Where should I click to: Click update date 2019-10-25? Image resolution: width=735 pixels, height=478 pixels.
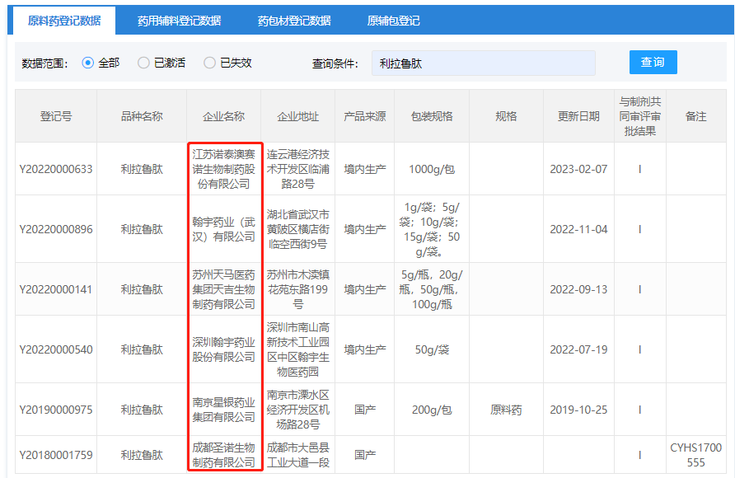point(578,410)
